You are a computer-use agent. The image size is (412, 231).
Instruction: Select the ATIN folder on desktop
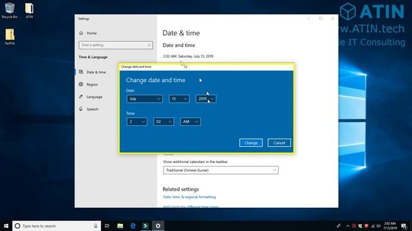click(29, 10)
